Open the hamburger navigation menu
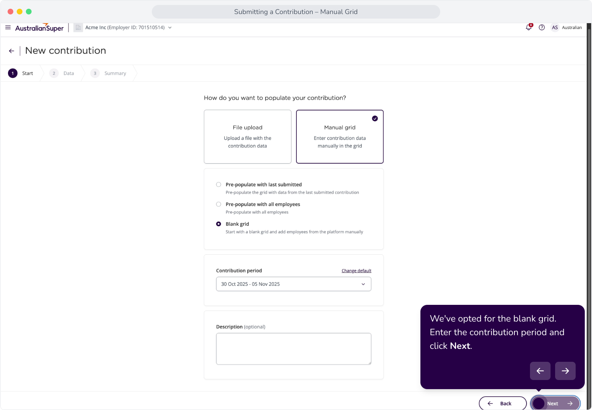The height and width of the screenshot is (410, 592). click(8, 27)
